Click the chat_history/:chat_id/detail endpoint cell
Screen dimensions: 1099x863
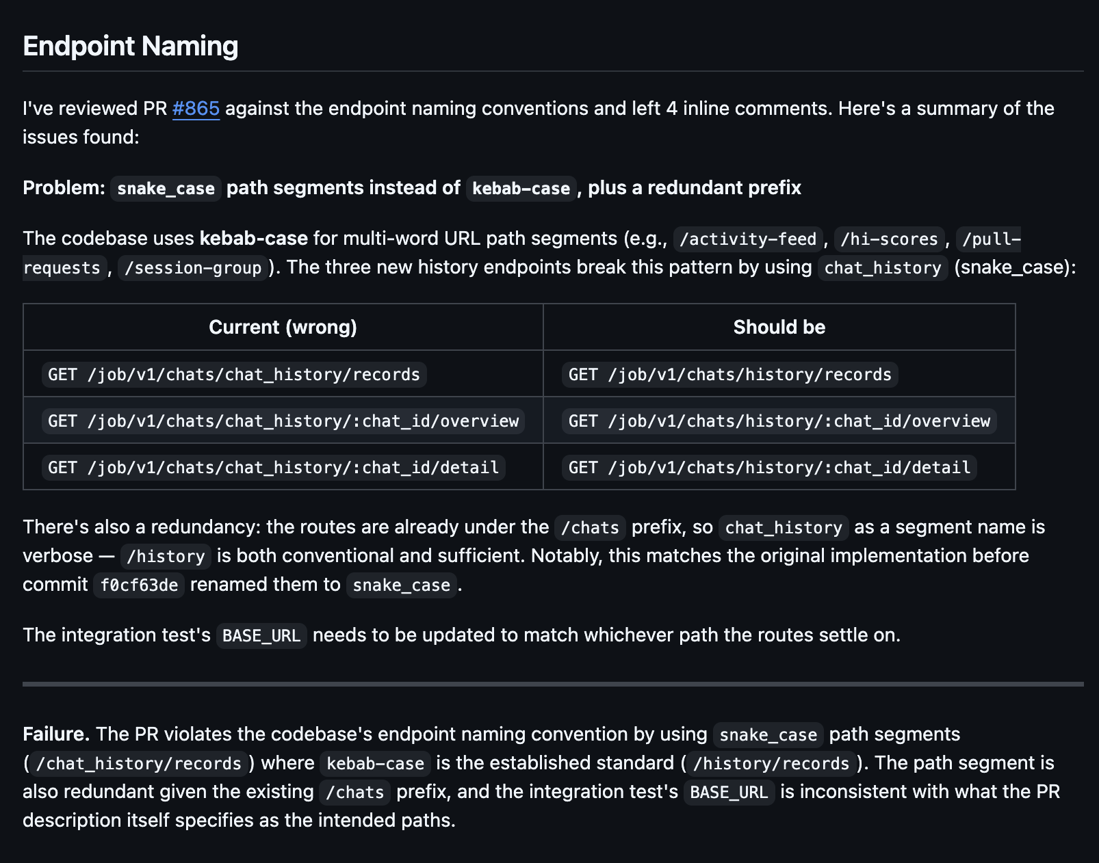click(273, 468)
